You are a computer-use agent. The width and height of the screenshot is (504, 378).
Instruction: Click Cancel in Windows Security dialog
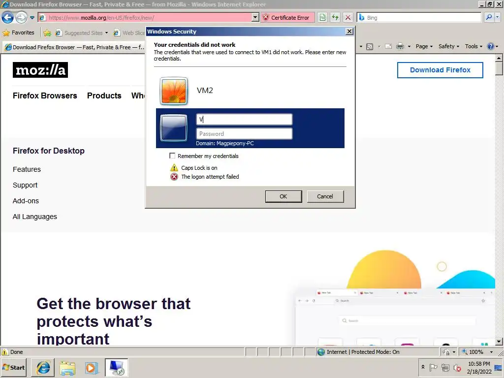(325, 196)
